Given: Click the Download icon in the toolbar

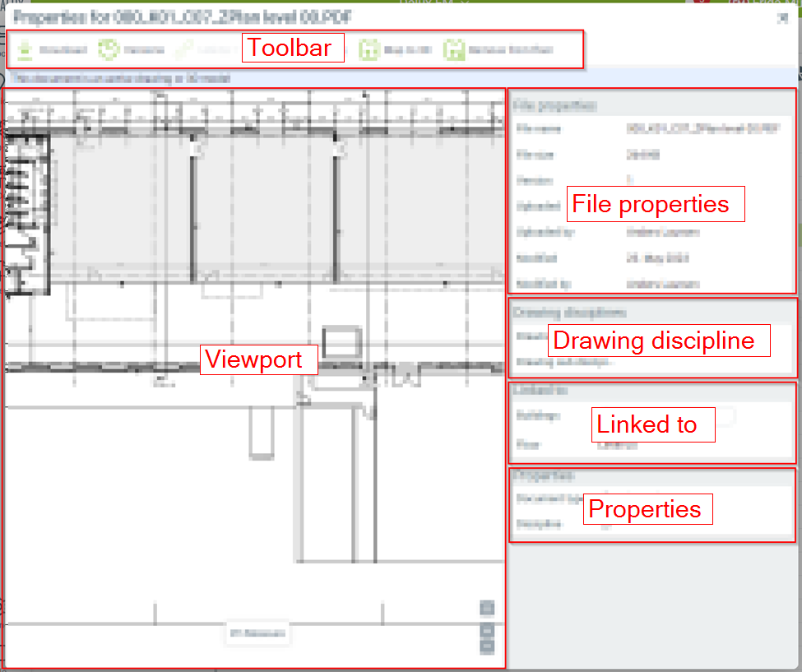Looking at the screenshot, I should pyautogui.click(x=25, y=50).
